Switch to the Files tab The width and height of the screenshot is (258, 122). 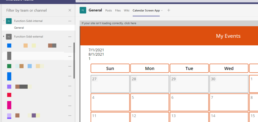[118, 10]
